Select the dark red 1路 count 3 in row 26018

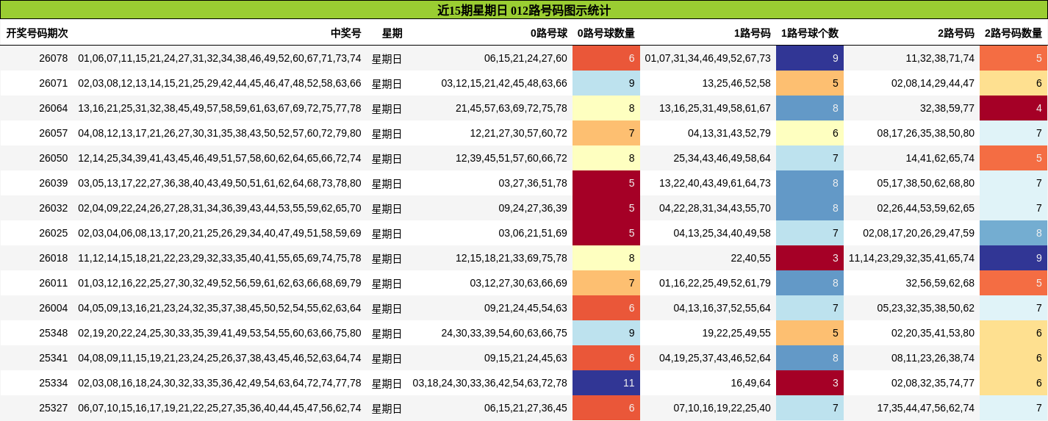coord(810,258)
